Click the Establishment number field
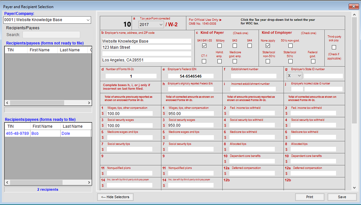This screenshot has width=361, height=205. (x=254, y=76)
